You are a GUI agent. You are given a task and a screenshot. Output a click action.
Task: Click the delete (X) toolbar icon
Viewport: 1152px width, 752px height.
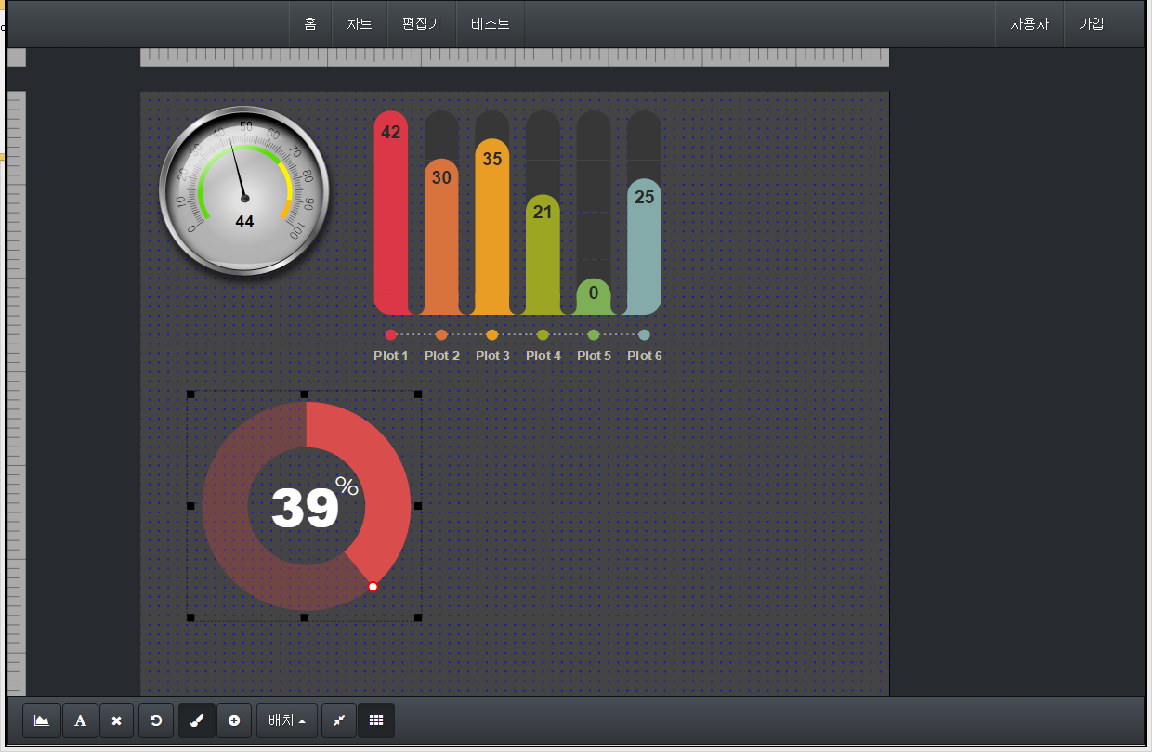pyautogui.click(x=116, y=720)
